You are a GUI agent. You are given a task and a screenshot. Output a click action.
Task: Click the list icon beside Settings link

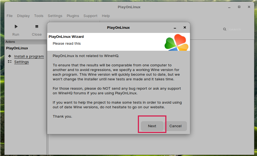click(10, 62)
